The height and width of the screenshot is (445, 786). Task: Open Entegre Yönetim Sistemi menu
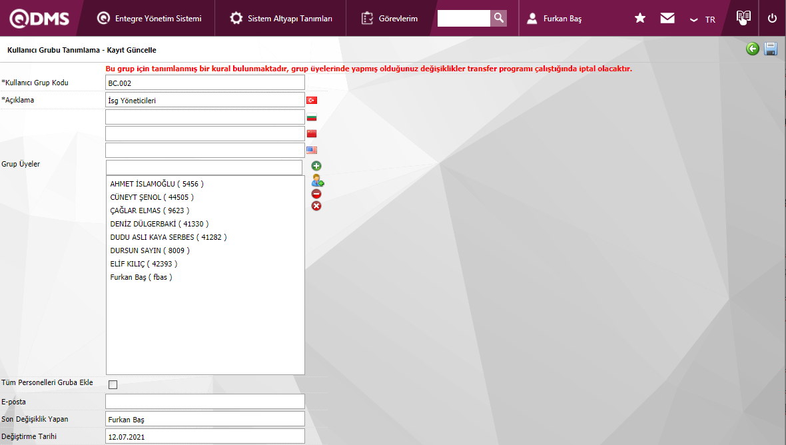149,19
